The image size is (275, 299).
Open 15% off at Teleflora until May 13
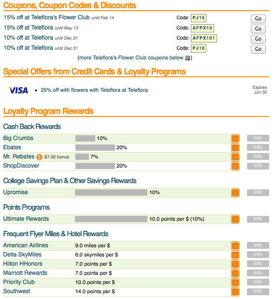pyautogui.click(x=28, y=28)
